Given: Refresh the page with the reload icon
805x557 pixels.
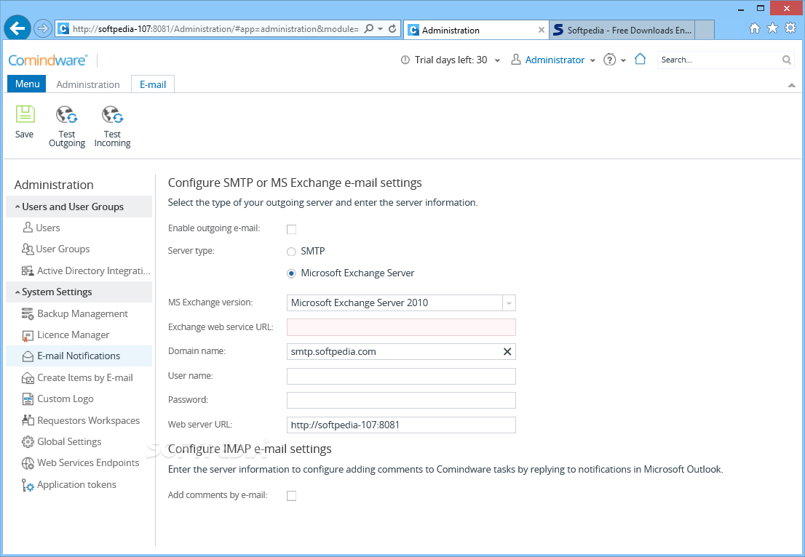Looking at the screenshot, I should coord(392,28).
